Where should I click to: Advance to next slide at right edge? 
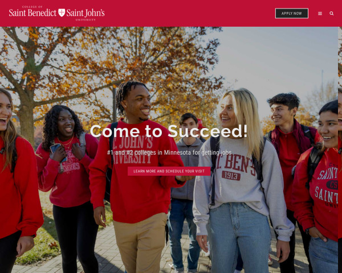(340, 150)
